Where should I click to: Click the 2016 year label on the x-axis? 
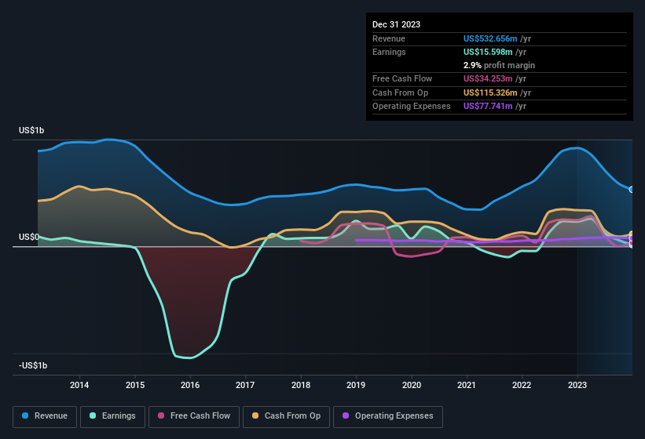[x=189, y=385]
